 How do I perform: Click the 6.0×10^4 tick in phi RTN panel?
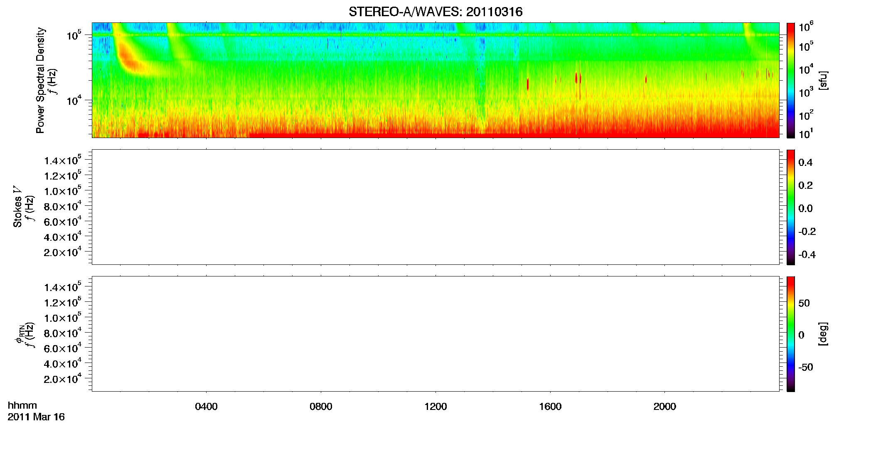click(x=63, y=348)
